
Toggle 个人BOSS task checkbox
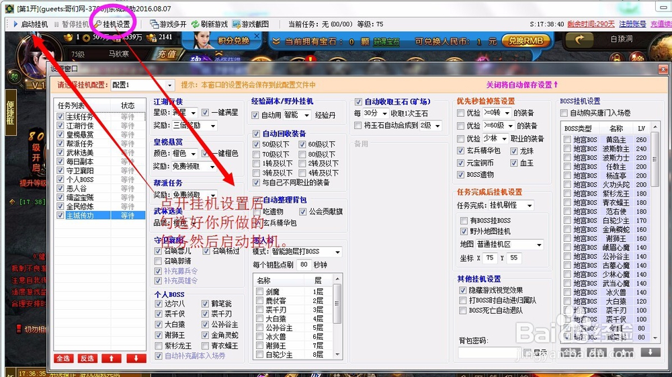60,179
